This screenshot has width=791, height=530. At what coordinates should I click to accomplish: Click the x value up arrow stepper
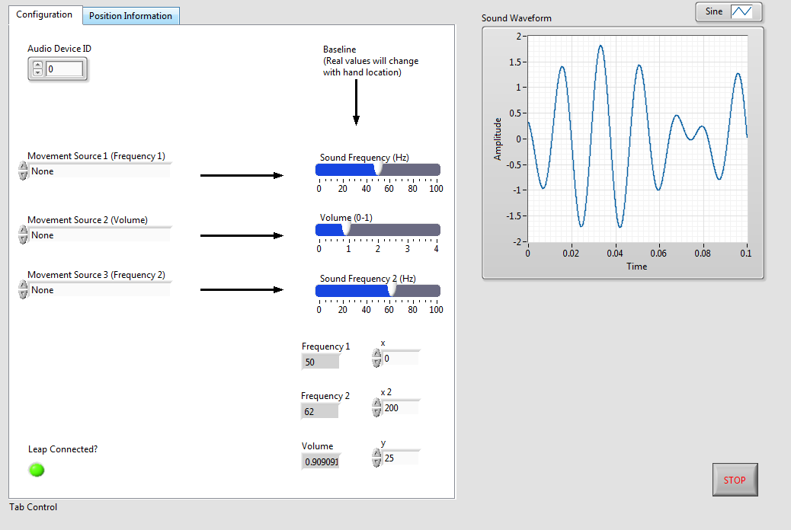click(x=376, y=353)
